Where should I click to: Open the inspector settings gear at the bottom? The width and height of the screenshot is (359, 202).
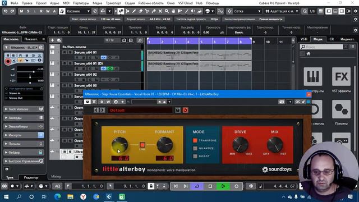[7, 169]
